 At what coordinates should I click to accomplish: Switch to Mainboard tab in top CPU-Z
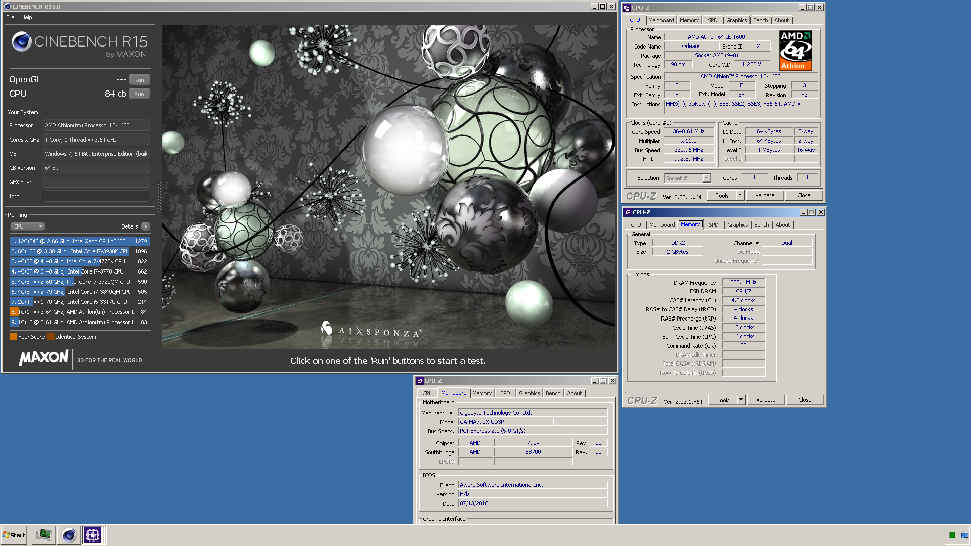pyautogui.click(x=661, y=20)
